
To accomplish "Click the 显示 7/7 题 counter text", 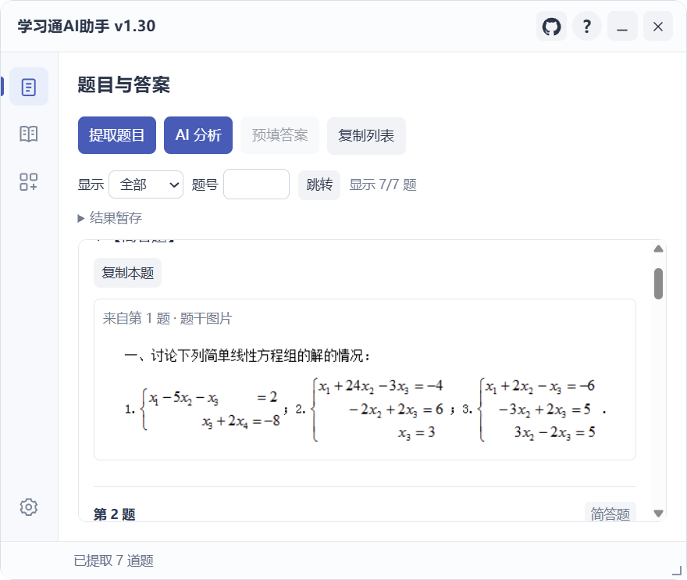I will [x=383, y=184].
